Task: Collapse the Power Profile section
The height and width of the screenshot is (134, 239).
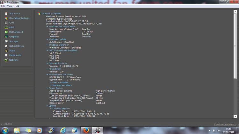Action: (47, 88)
